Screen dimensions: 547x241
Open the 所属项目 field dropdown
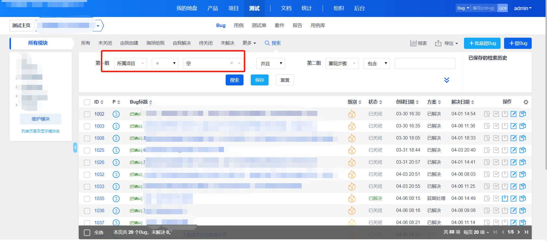pyautogui.click(x=130, y=63)
